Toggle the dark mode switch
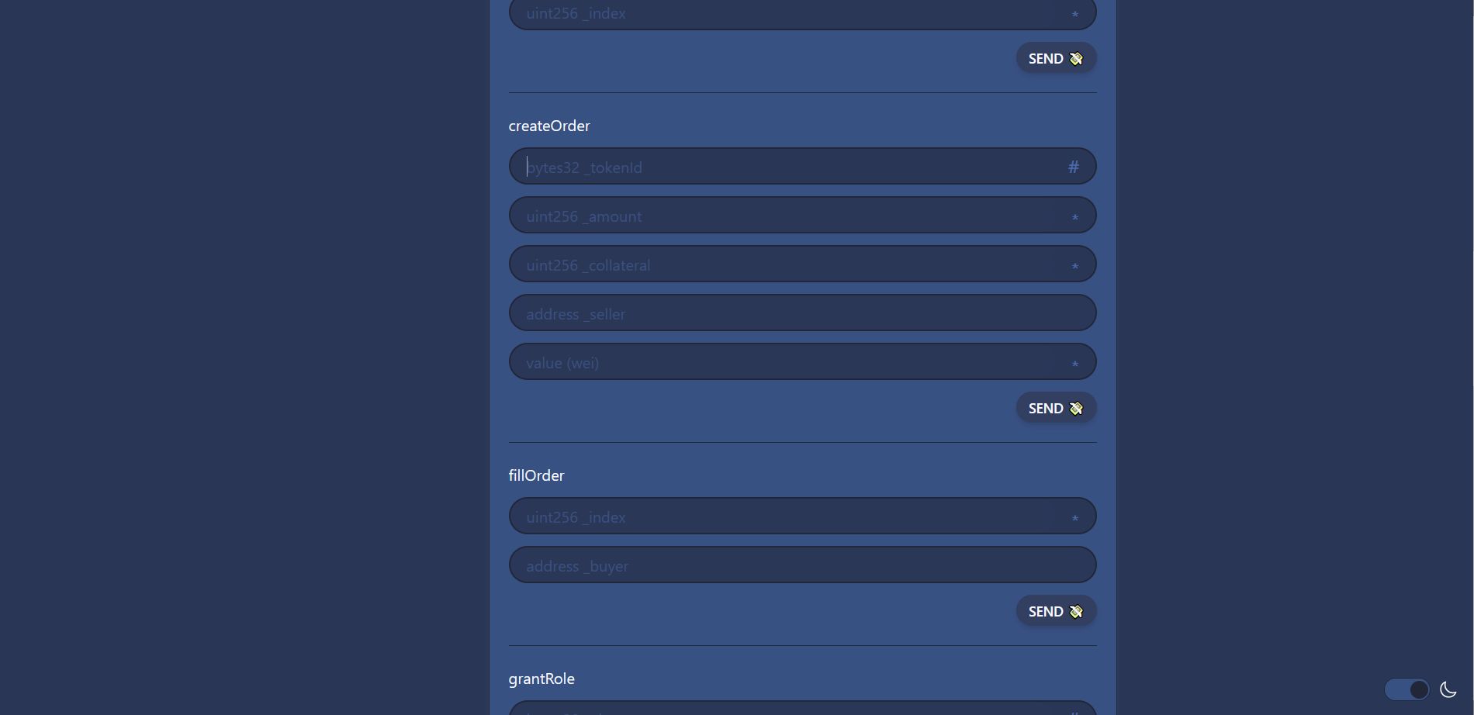 point(1407,689)
